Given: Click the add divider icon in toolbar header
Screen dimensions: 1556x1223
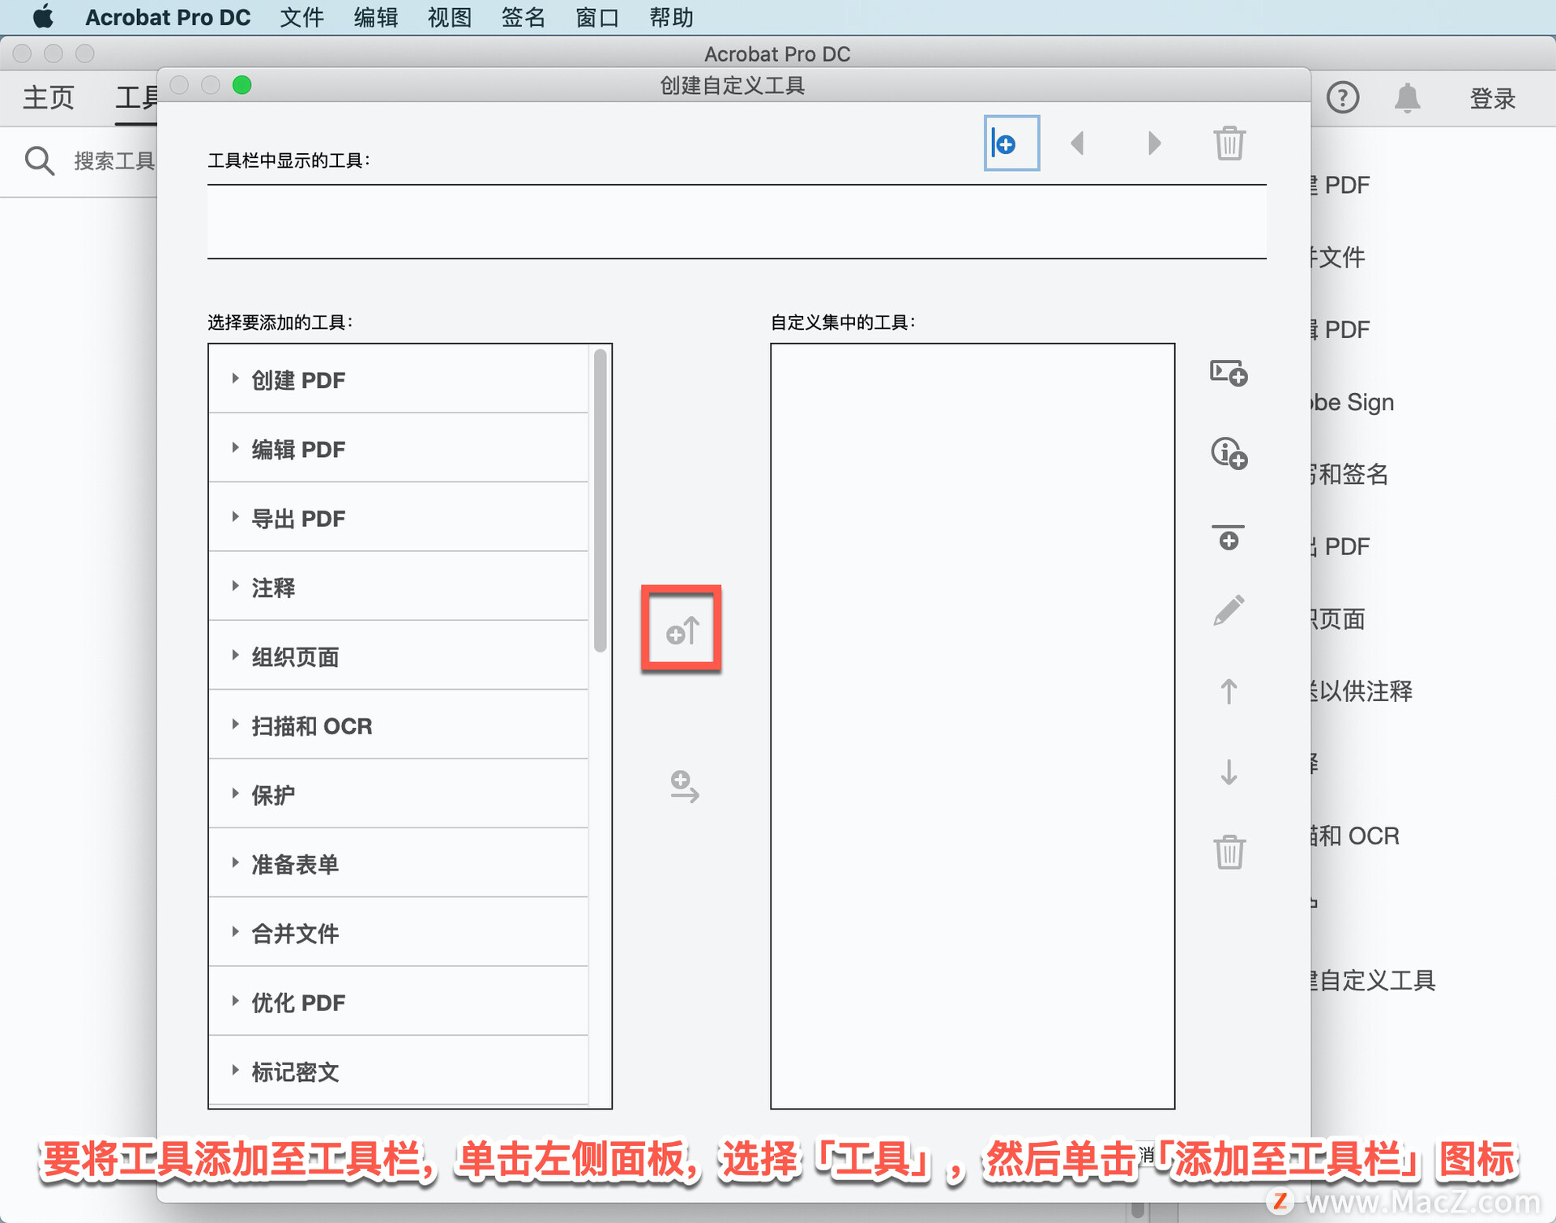Looking at the screenshot, I should tap(1011, 143).
